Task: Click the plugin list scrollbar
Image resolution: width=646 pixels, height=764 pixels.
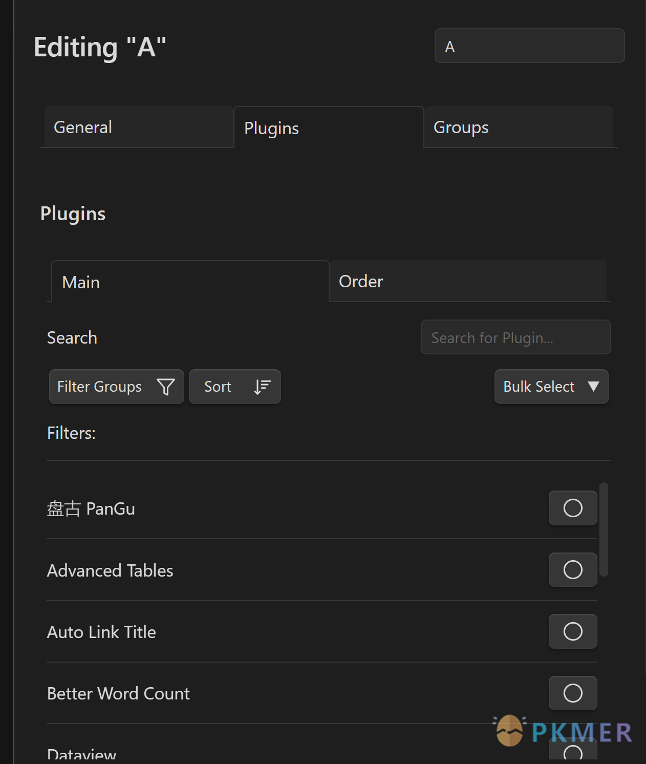Action: (604, 529)
